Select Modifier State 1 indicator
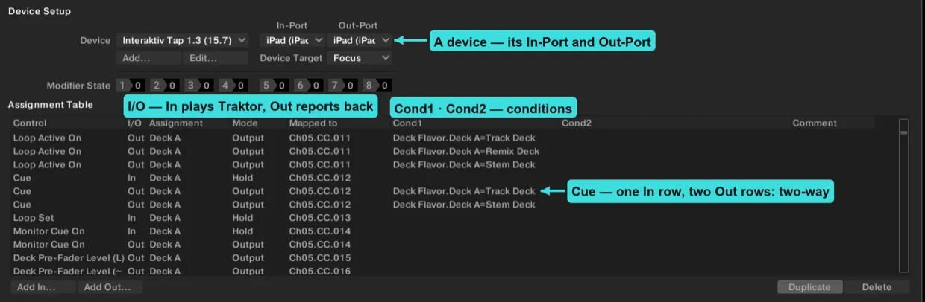This screenshot has height=302, width=925. point(131,86)
